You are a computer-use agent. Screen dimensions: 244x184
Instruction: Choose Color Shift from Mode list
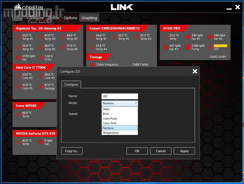click(120, 123)
